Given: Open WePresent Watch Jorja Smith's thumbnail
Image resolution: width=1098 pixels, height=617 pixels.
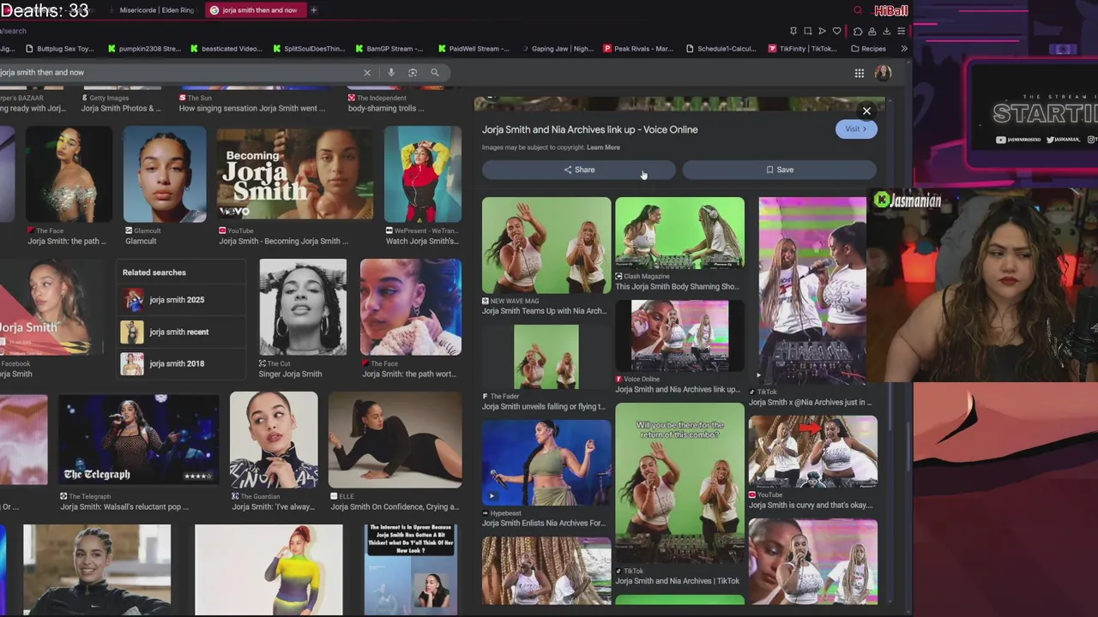Looking at the screenshot, I should [422, 174].
